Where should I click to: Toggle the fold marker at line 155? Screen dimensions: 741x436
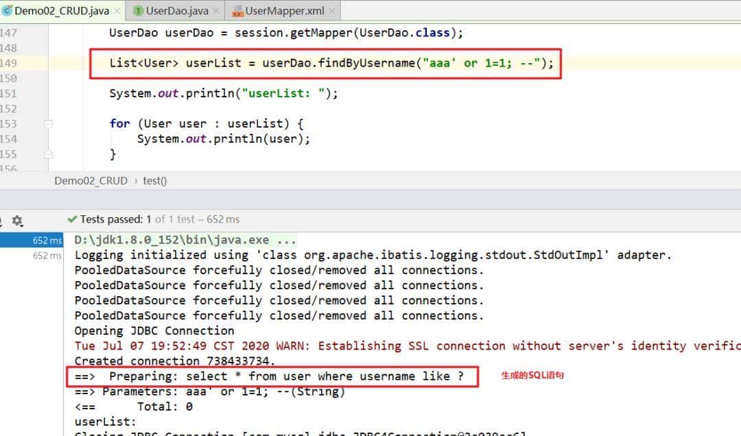coord(48,154)
